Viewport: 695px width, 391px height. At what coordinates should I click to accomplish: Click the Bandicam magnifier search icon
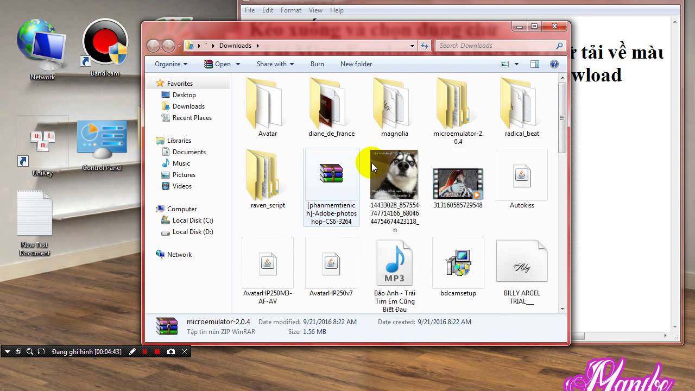click(x=30, y=352)
